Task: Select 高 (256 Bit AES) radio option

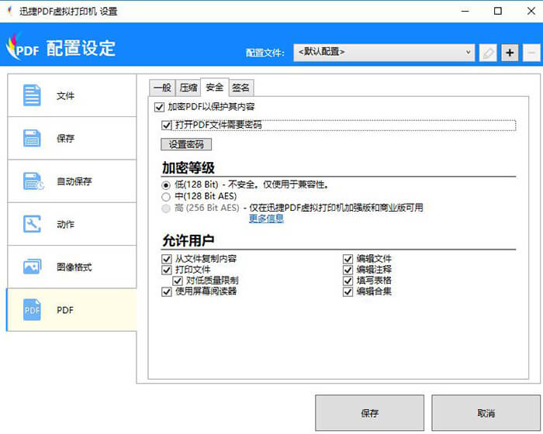Action: coord(166,208)
